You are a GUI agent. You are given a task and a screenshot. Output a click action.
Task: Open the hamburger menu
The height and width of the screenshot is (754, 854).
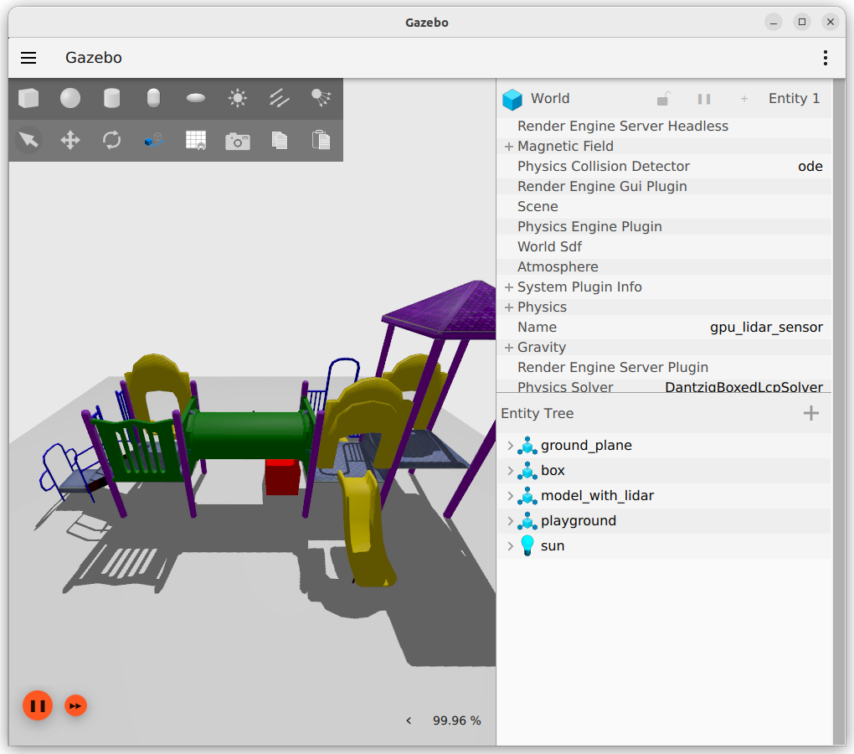[x=28, y=58]
